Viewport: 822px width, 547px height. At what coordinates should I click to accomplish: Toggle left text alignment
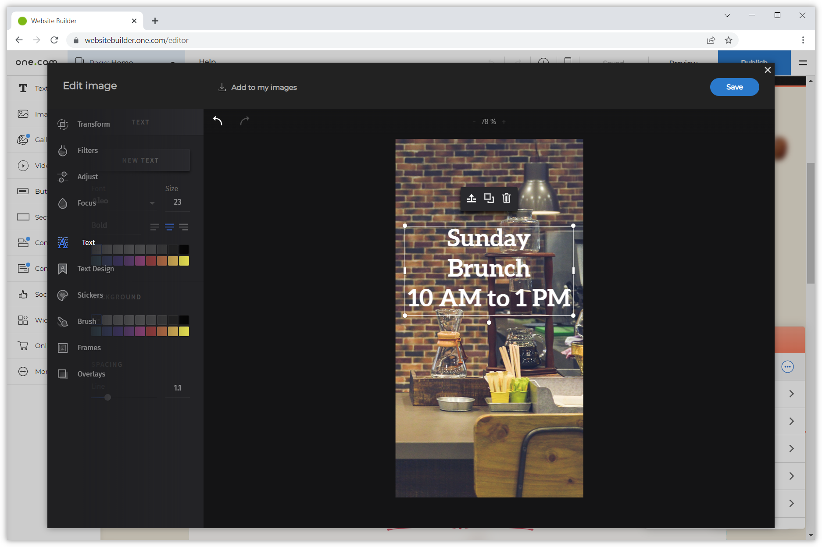tap(154, 227)
